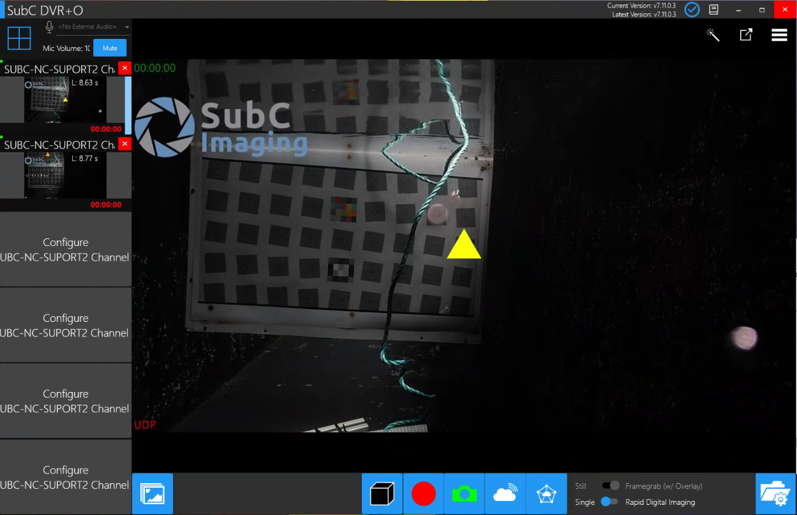Screen dimensions: 797x515
Task: Click the topmost Configure channel tile
Action: 66,250
